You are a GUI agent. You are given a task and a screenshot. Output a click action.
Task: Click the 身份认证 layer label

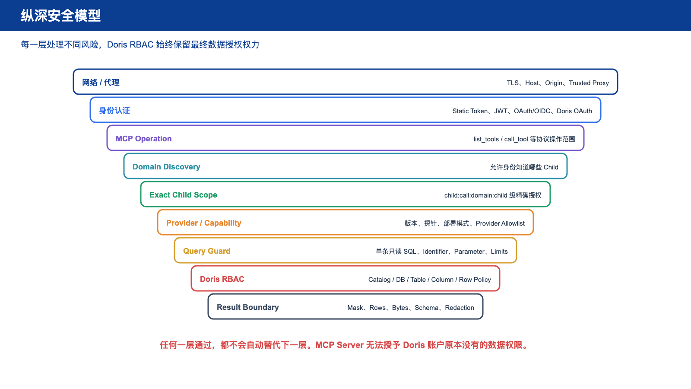coord(114,111)
